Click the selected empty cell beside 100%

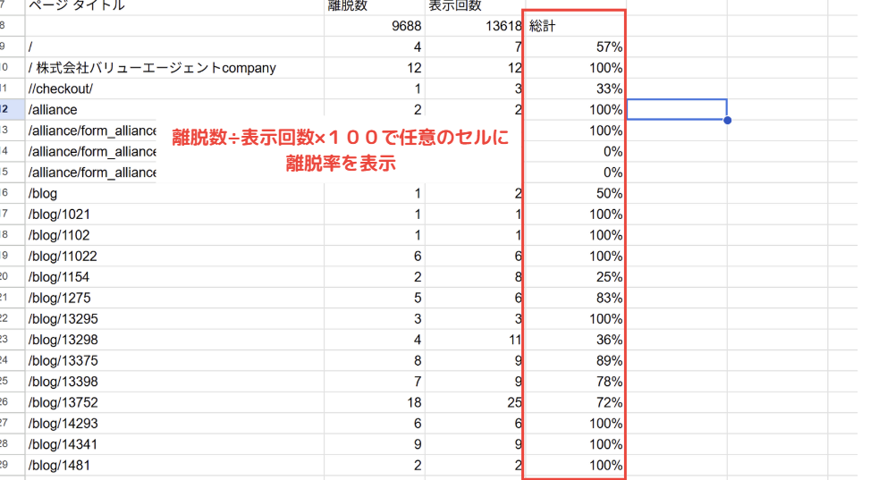tap(676, 109)
